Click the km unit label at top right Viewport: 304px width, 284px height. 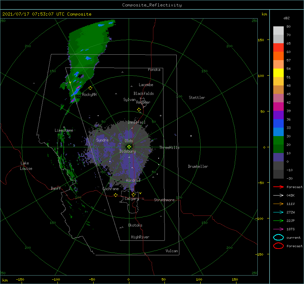pyautogui.click(x=264, y=14)
